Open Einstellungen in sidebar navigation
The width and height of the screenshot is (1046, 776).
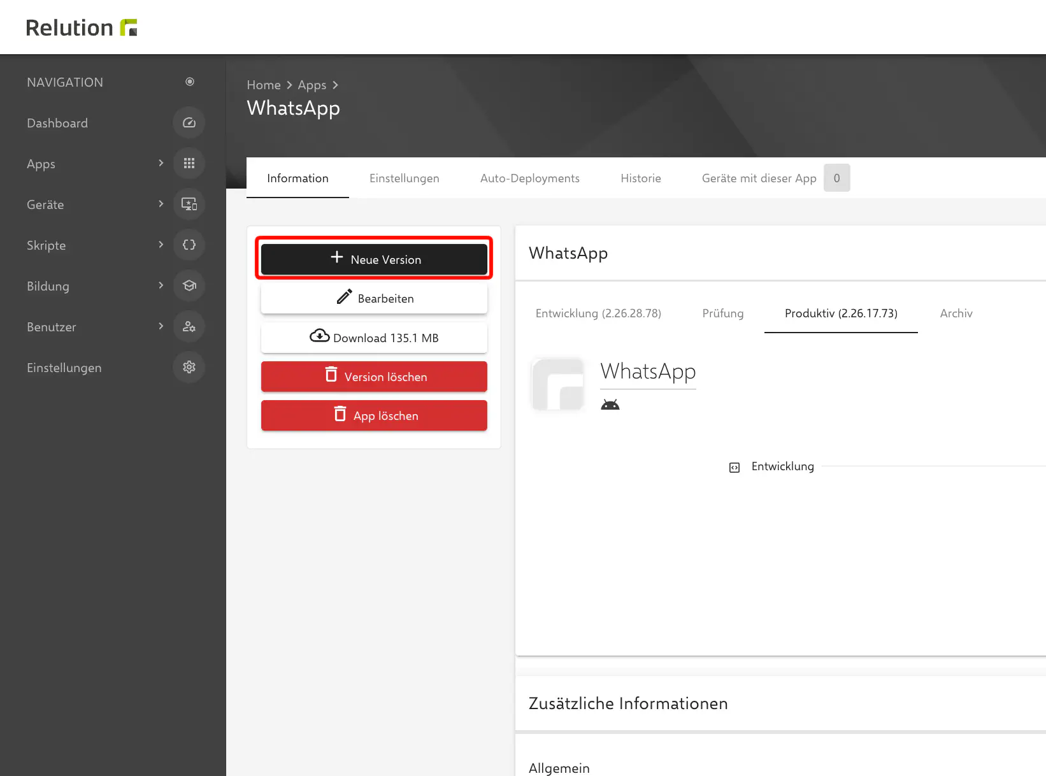pyautogui.click(x=64, y=368)
